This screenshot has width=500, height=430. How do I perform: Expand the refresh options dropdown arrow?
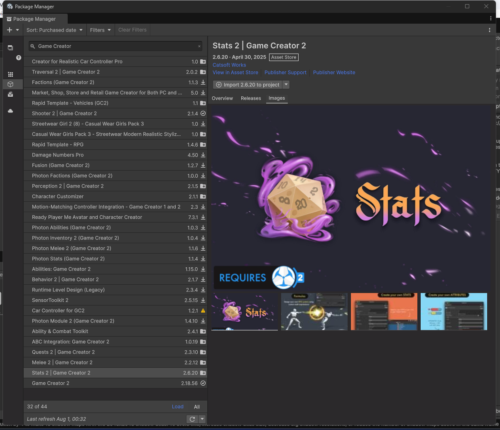tap(202, 419)
